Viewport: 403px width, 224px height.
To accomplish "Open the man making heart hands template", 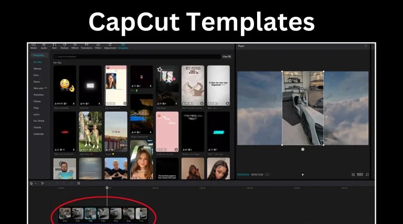I will click(x=116, y=169).
